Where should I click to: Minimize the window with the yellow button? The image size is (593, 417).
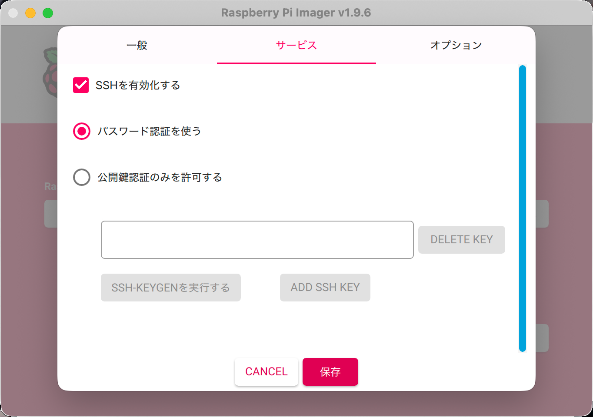(x=30, y=13)
